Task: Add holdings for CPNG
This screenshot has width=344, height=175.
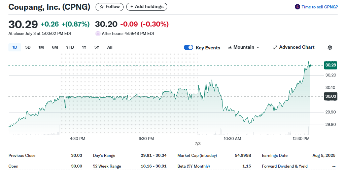Action: (x=147, y=7)
